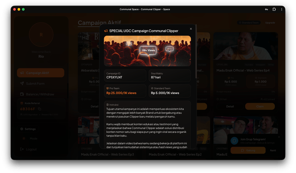The height and width of the screenshot is (173, 296).
Task: Click the dialog's vertical scrollbar
Action: pos(196,51)
